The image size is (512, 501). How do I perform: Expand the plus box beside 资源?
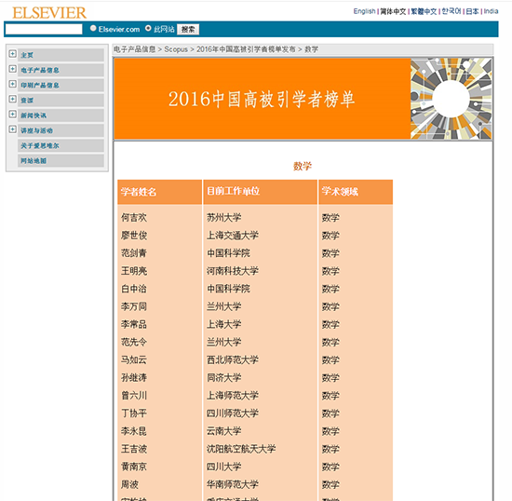[x=12, y=99]
